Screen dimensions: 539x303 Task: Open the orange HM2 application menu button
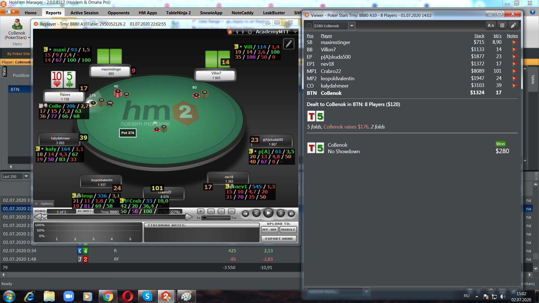click(10, 12)
